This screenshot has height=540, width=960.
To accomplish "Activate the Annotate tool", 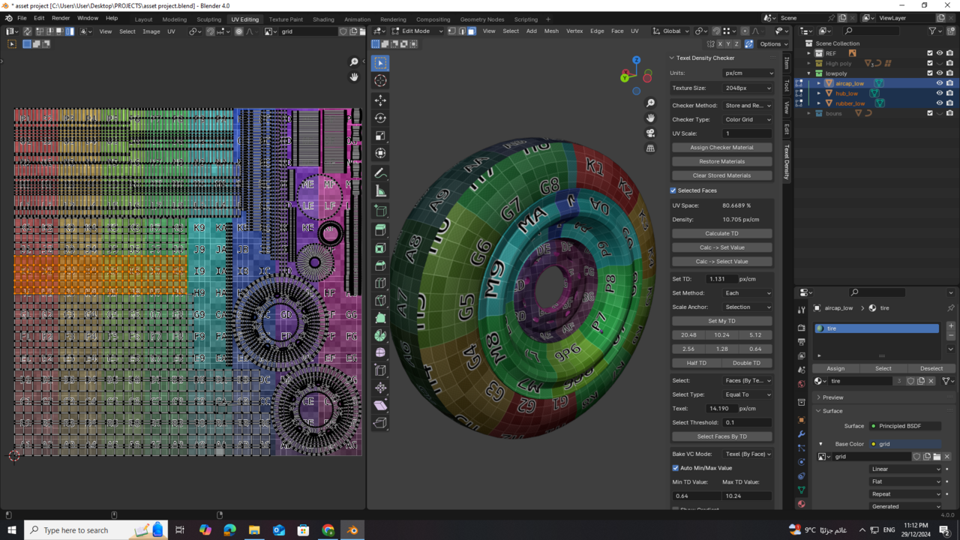I will pyautogui.click(x=380, y=173).
